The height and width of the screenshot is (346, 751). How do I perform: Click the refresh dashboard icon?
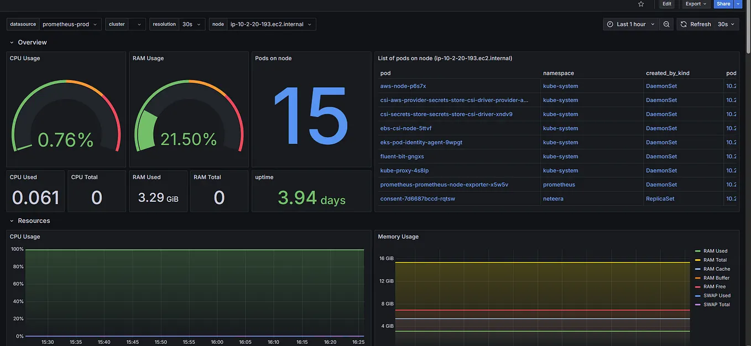tap(684, 24)
